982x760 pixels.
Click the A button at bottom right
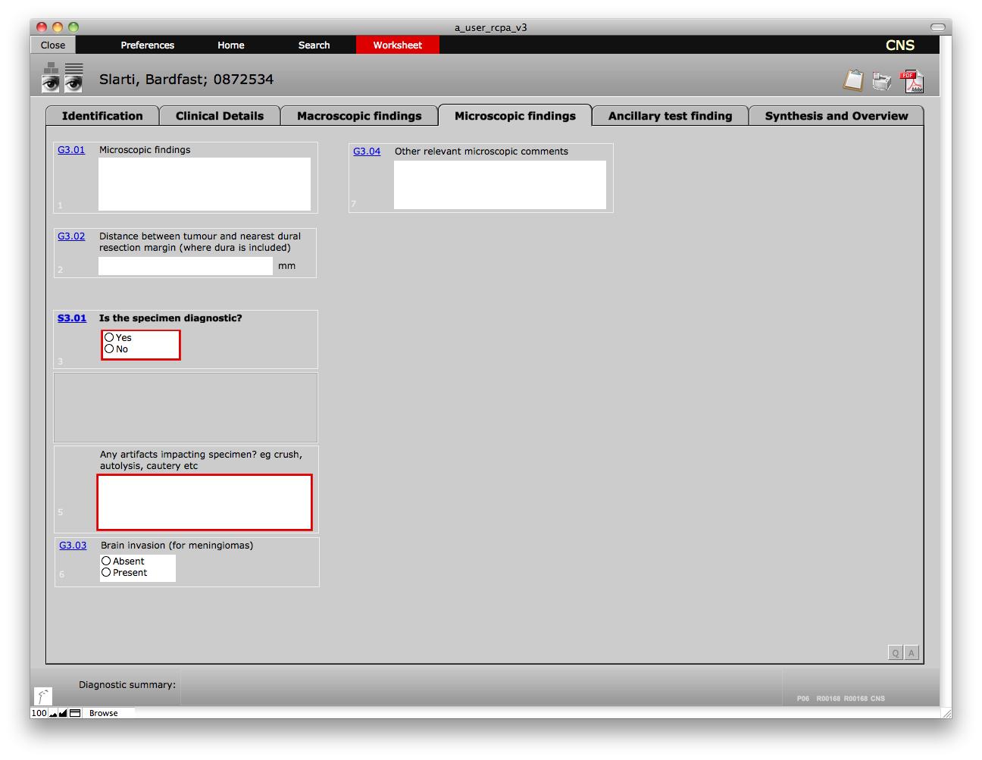pos(912,653)
